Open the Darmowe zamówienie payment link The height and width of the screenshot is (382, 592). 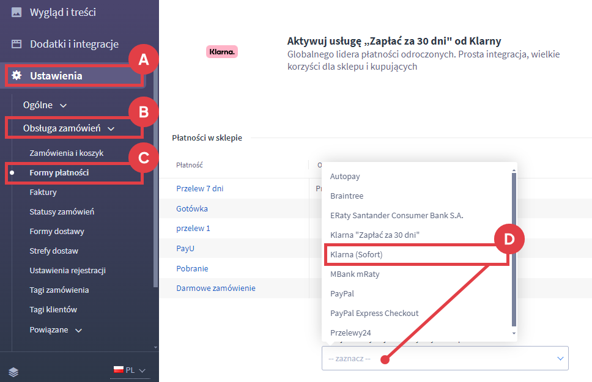[x=216, y=288]
